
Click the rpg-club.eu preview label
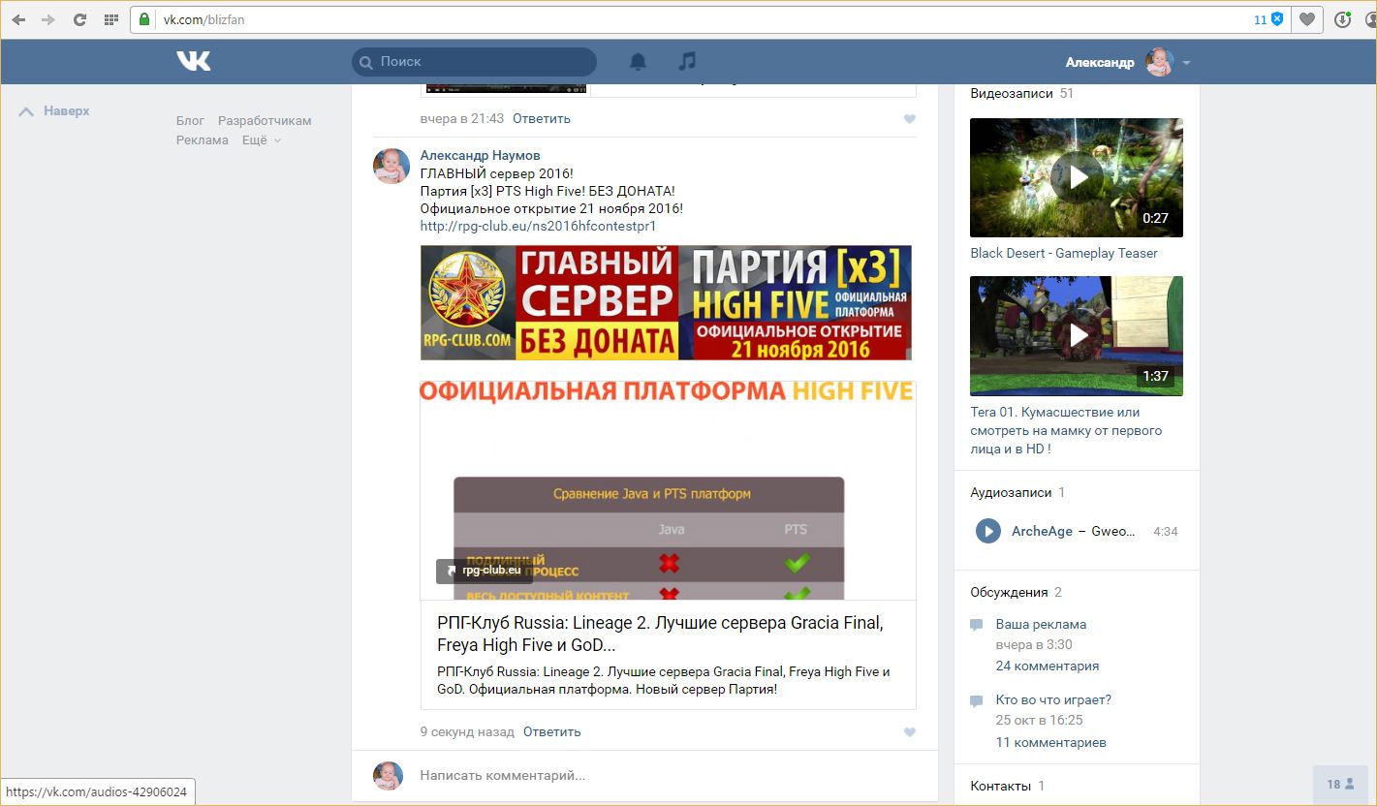pos(484,571)
